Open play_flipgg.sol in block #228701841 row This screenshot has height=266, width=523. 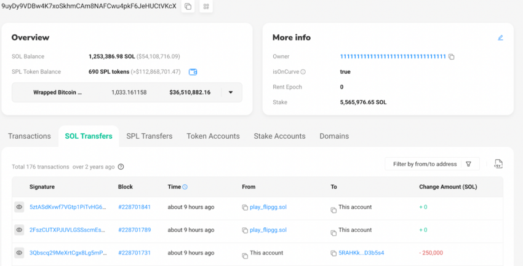tap(268, 207)
